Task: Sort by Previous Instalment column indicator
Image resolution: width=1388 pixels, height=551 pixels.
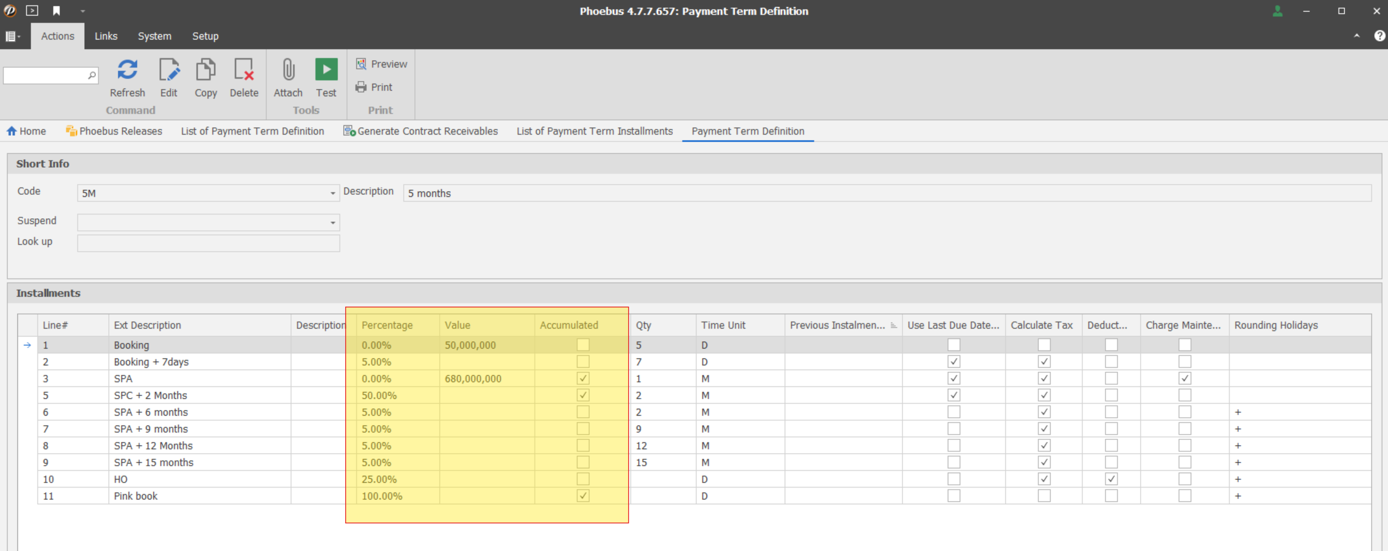Action: coord(894,325)
